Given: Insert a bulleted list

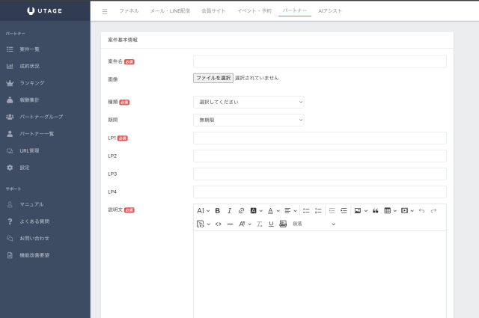Looking at the screenshot, I should (x=306, y=211).
